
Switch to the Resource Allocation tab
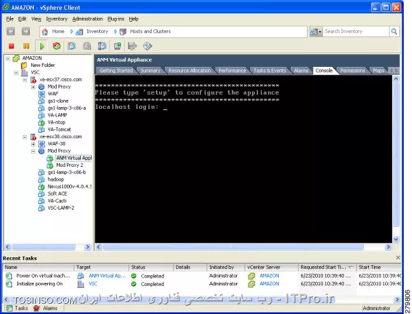point(190,71)
